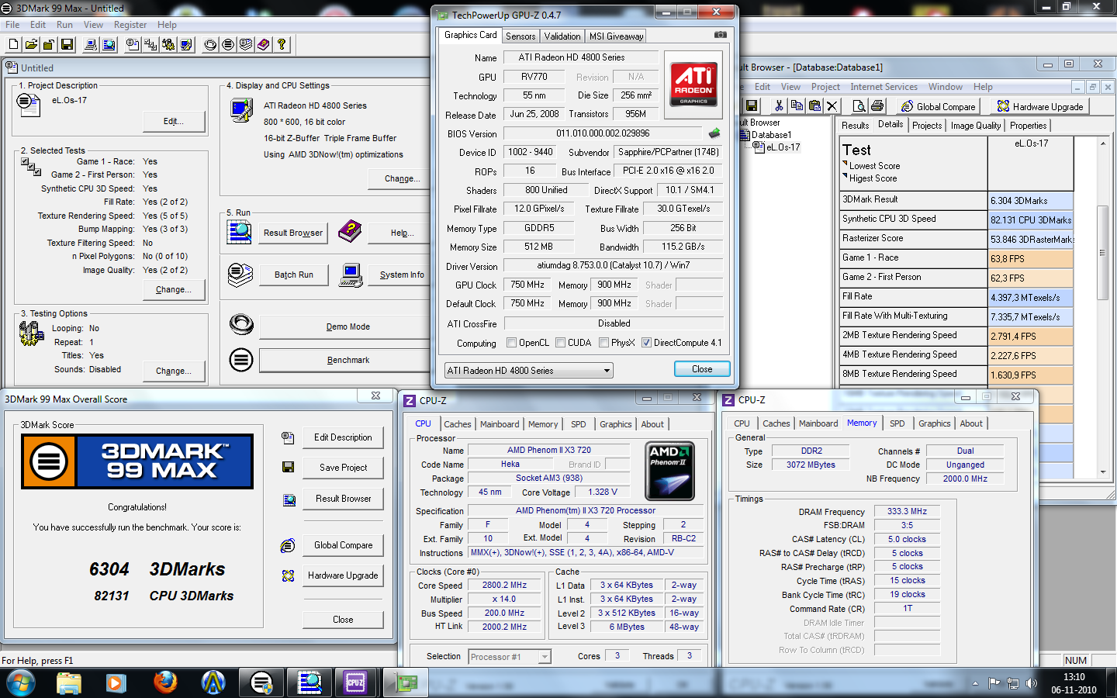Click the Batch Run button
The image size is (1117, 698).
coord(294,275)
